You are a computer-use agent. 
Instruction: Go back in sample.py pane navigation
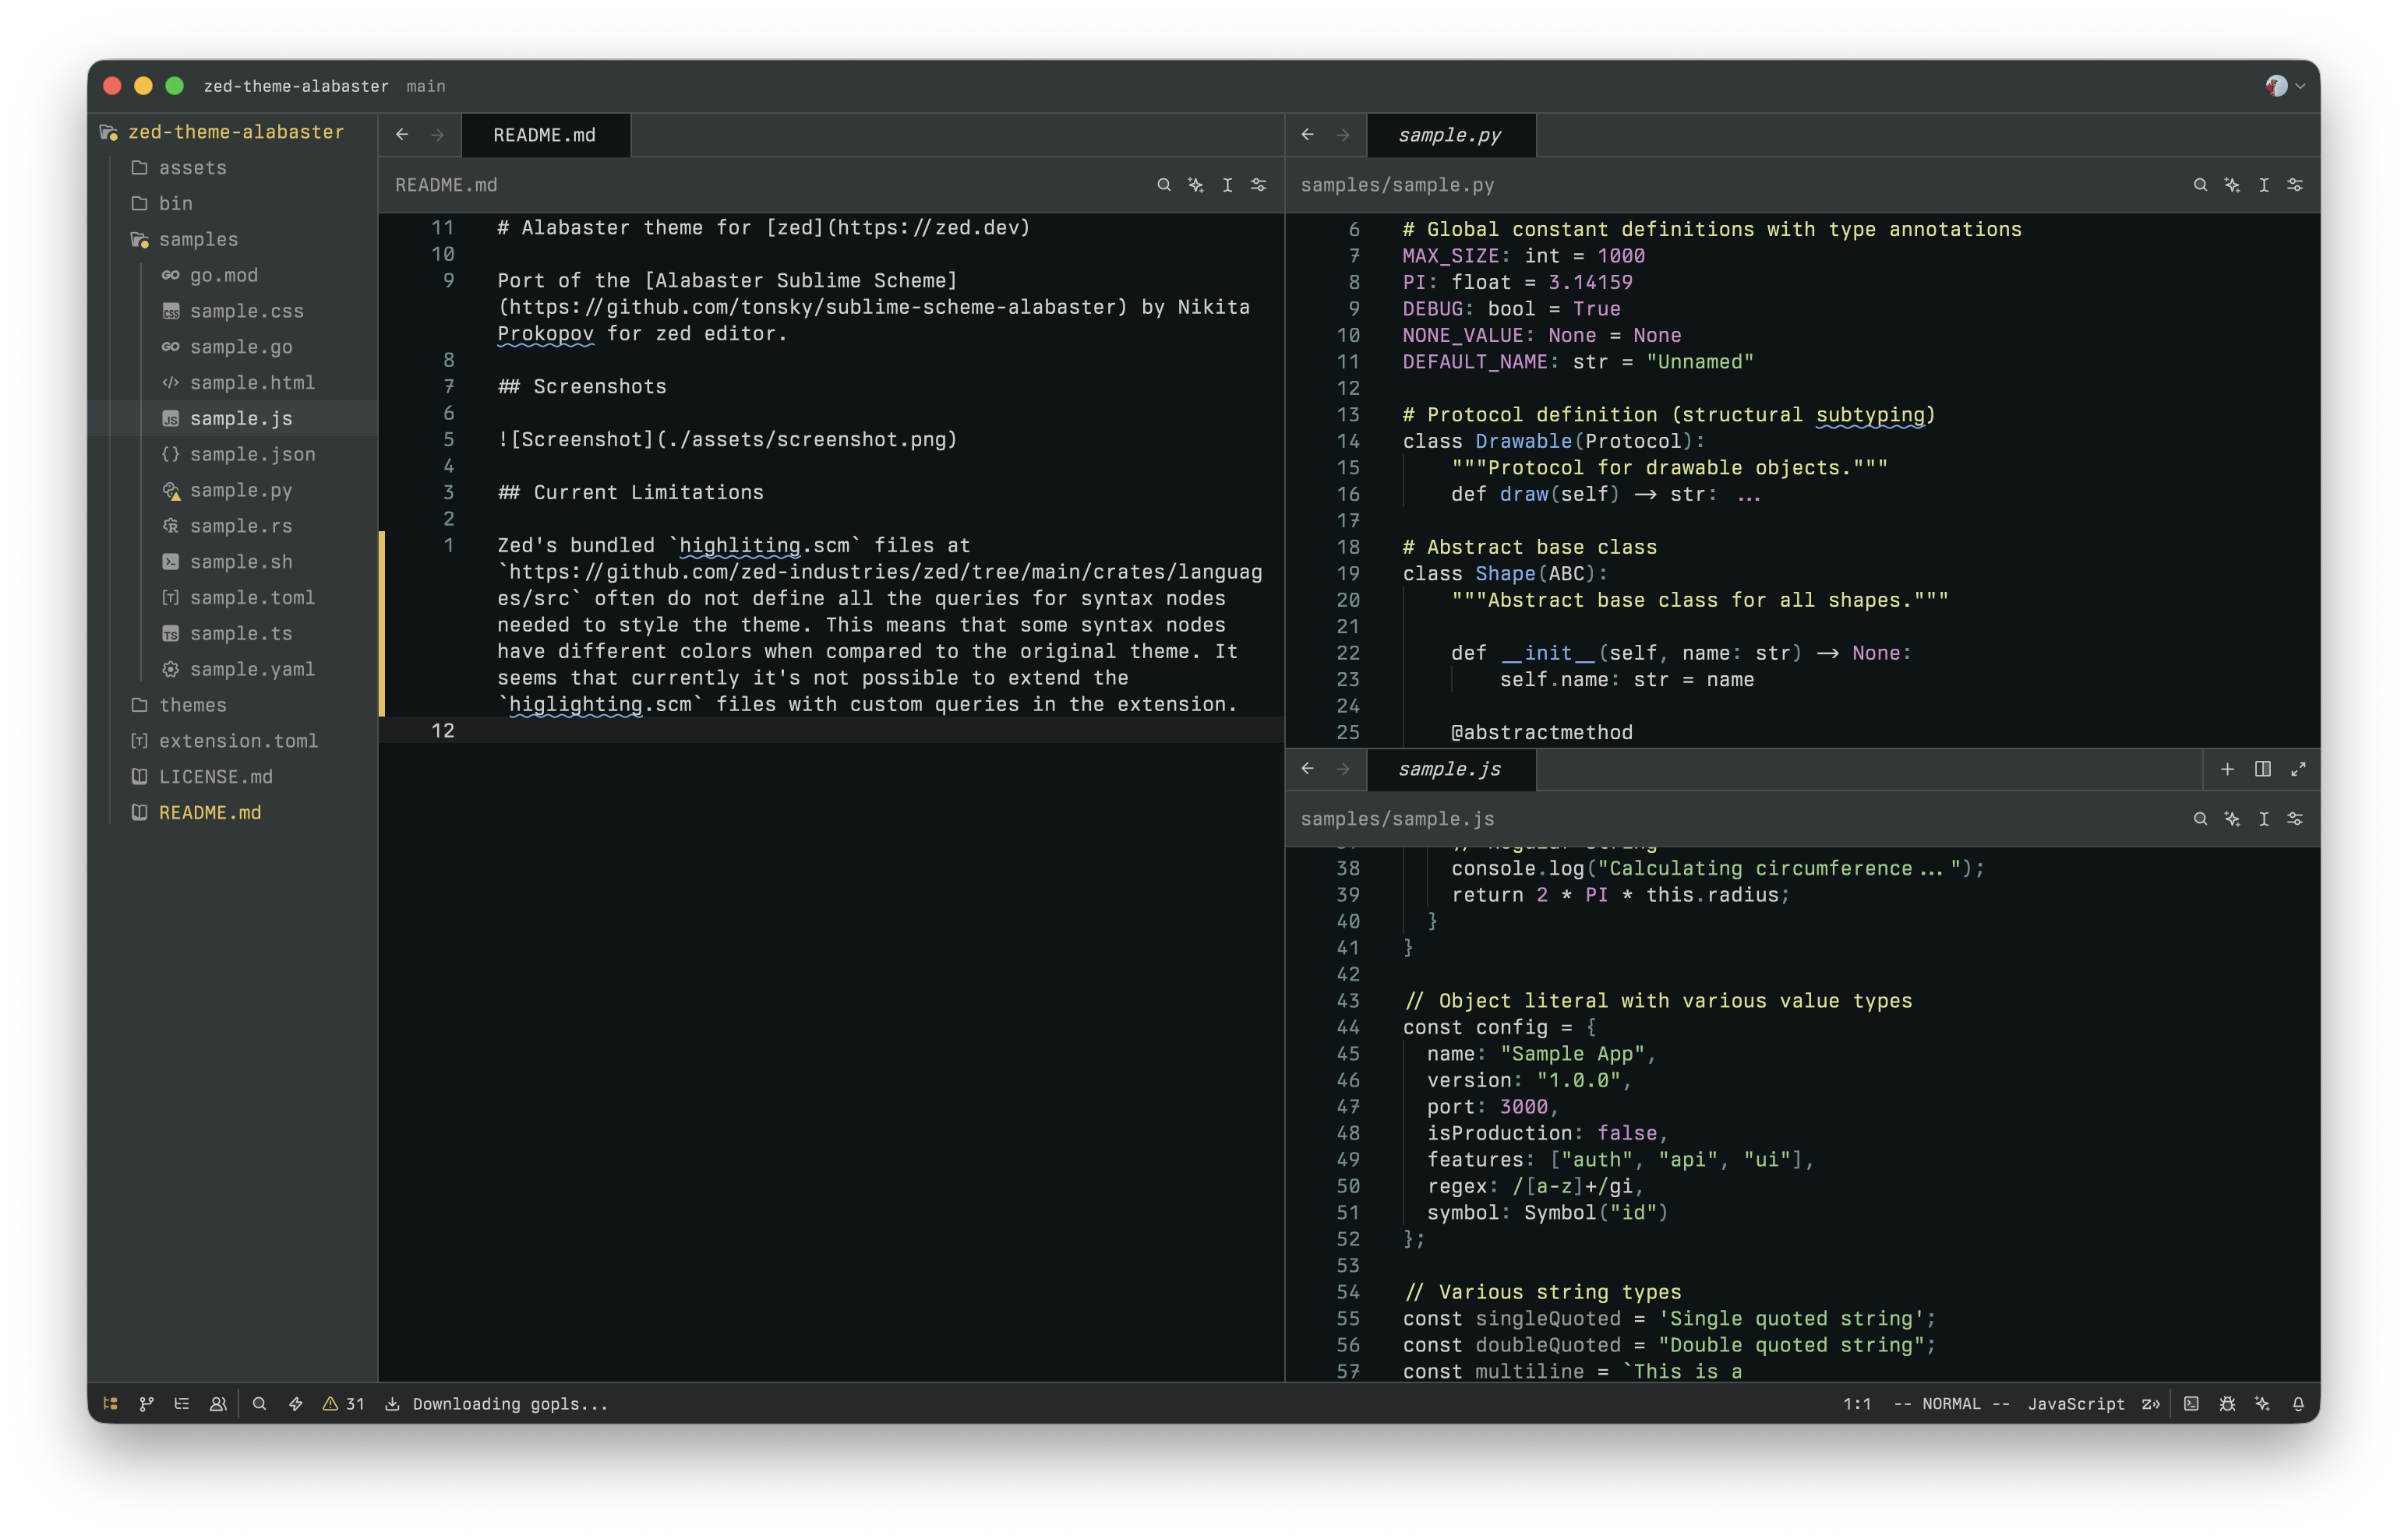pos(1308,135)
